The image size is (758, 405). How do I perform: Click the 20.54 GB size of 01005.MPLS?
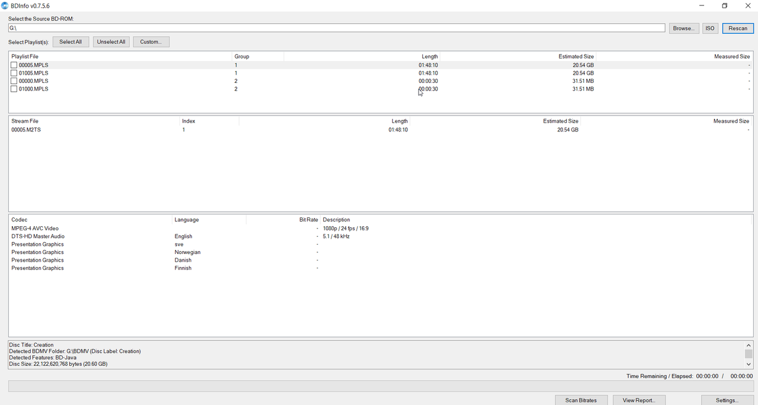(583, 73)
